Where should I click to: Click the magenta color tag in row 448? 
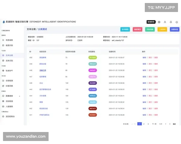[93, 70]
